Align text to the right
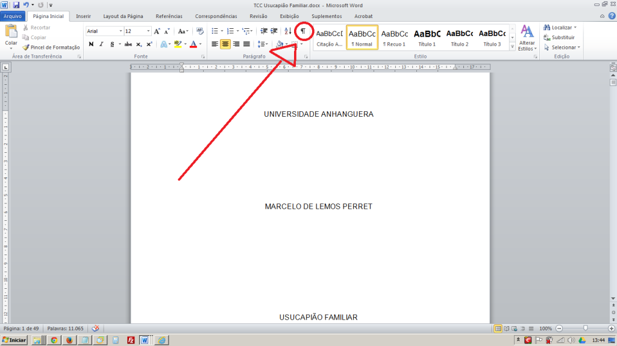This screenshot has height=346, width=617. [x=236, y=44]
